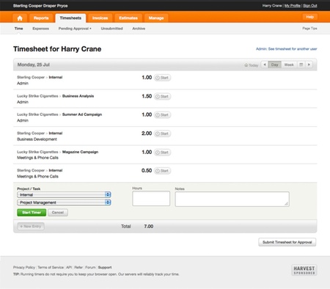Open the Reports tab

pyautogui.click(x=41, y=18)
